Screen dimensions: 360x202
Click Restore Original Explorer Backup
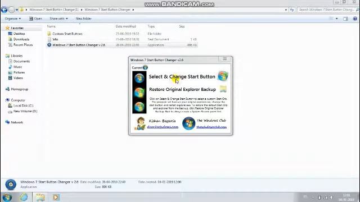tap(182, 89)
